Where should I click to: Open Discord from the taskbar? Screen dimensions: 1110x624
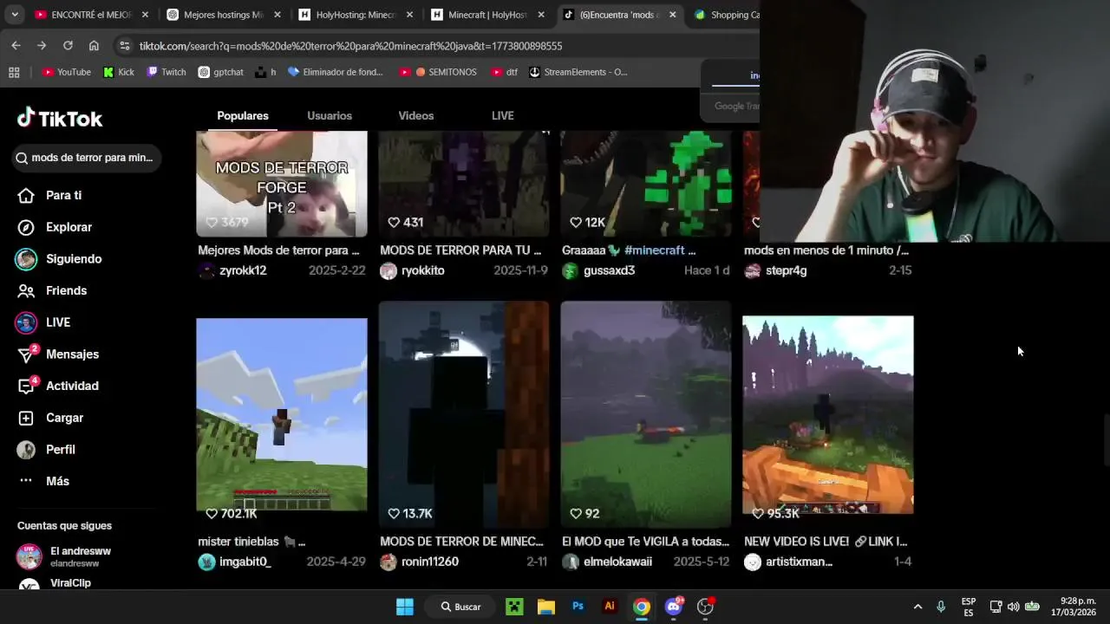point(673,607)
